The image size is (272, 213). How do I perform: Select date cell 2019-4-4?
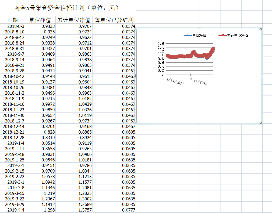coord(13,210)
